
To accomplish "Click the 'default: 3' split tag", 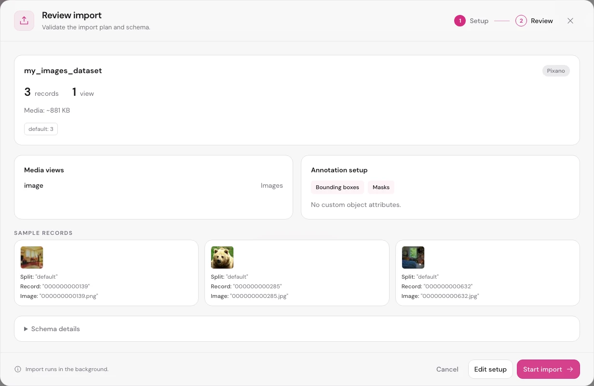I will pyautogui.click(x=41, y=129).
